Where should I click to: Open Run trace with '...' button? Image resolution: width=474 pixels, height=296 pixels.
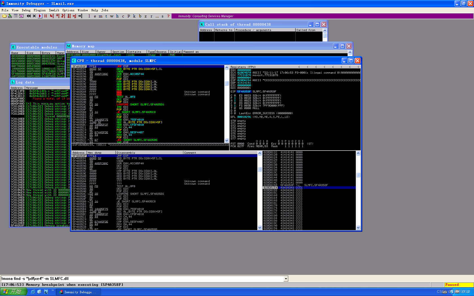click(x=157, y=16)
